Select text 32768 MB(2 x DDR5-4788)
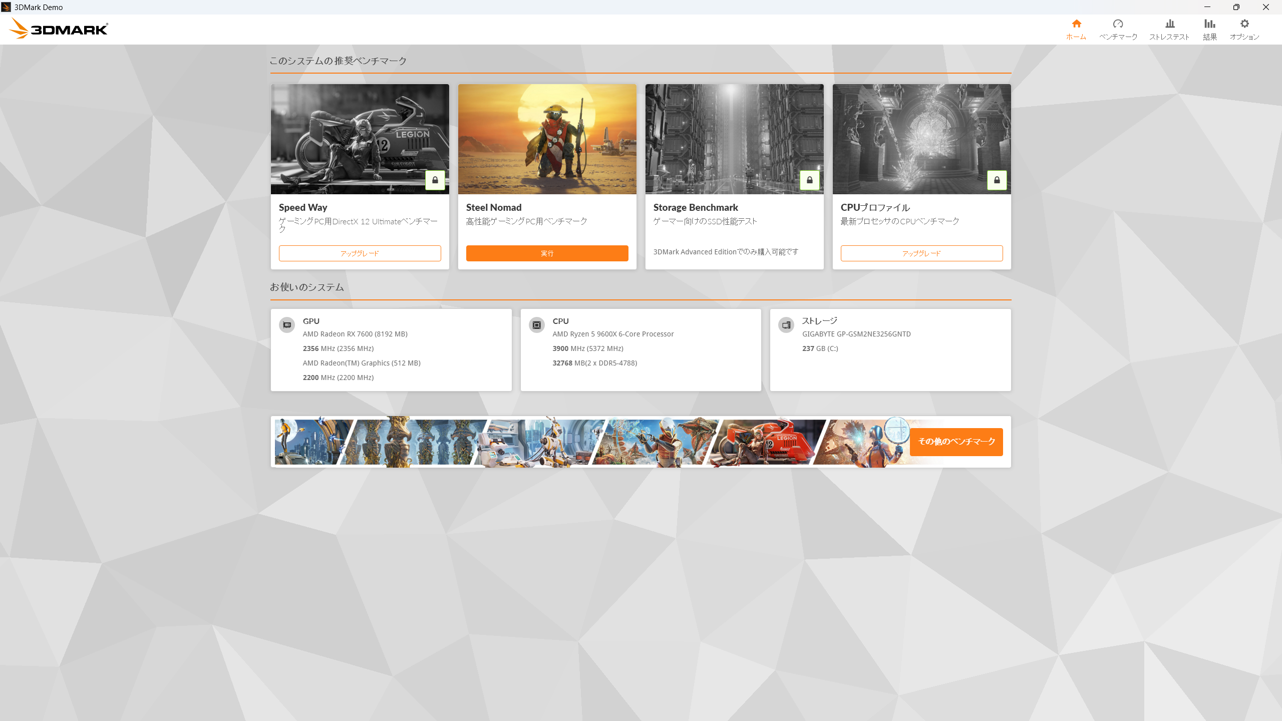 click(x=595, y=363)
